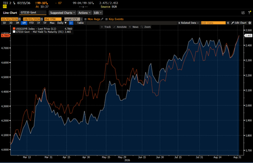Click the Edit Chart button
This screenshot has width=253, height=163.
pyautogui.click(x=239, y=23)
